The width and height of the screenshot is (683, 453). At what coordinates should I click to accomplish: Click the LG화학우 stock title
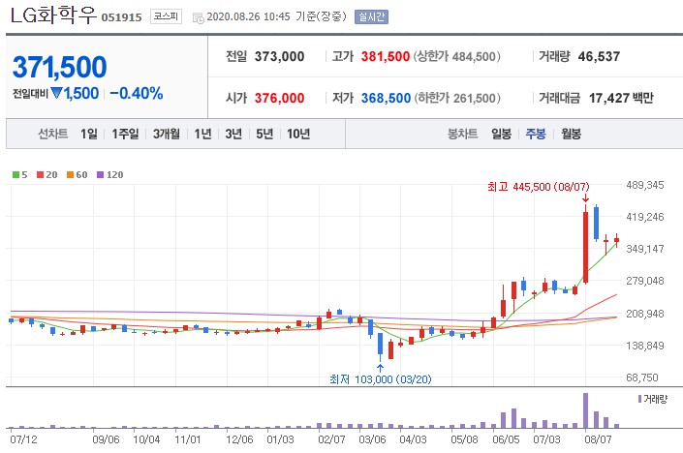(x=52, y=15)
